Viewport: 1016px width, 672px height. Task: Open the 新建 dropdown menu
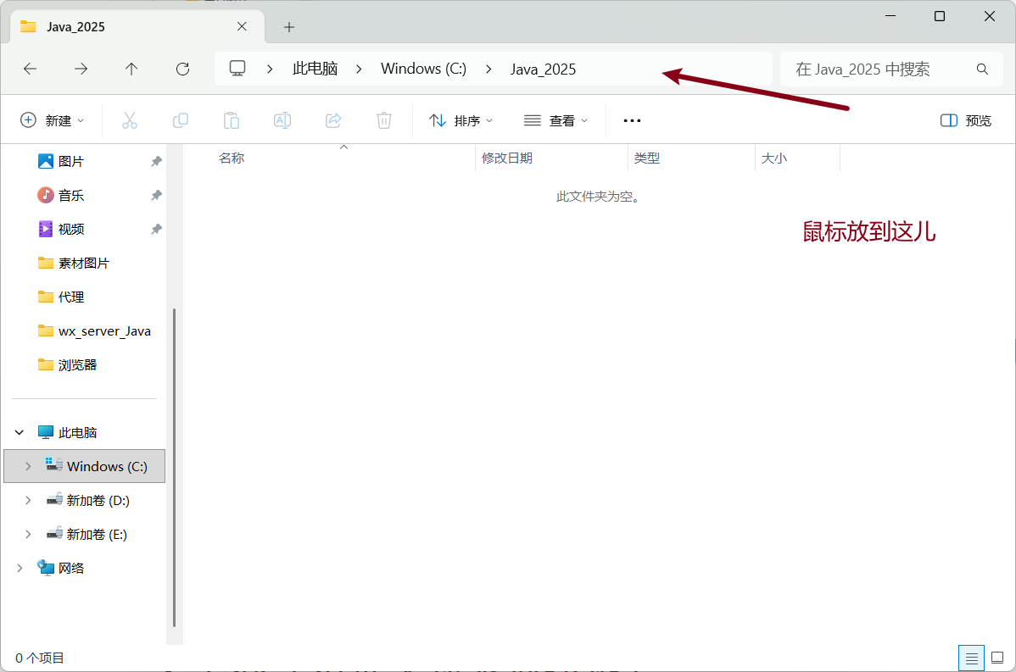(53, 120)
